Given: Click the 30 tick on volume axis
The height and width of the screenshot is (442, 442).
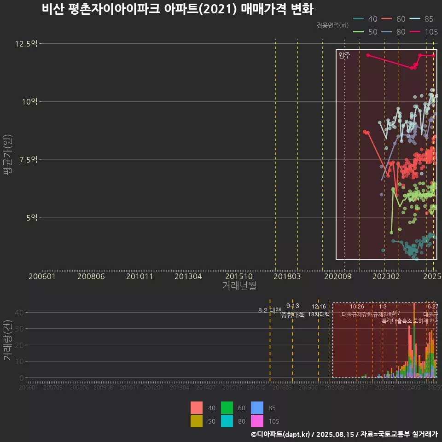Looking at the screenshot, I should [19, 329].
